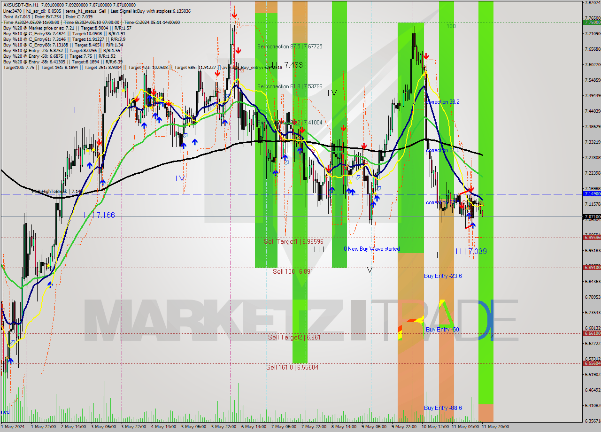The image size is (601, 432).
Task: Click the '3 May 06:00' time axis label
Action: 104,426
